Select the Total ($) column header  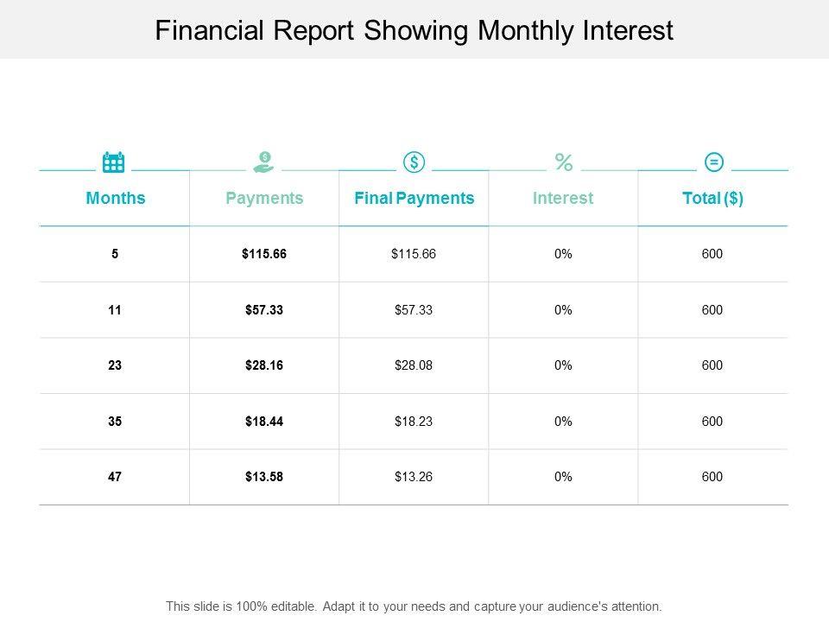tap(712, 199)
